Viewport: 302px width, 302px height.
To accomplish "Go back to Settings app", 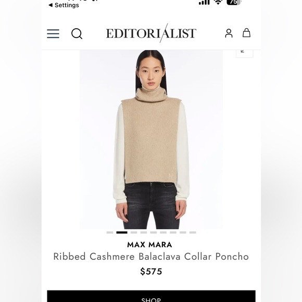I will (x=64, y=5).
